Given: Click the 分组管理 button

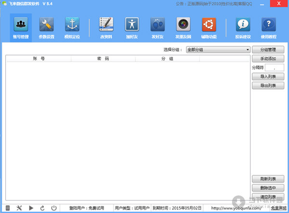Looking at the screenshot, I should click(268, 50).
